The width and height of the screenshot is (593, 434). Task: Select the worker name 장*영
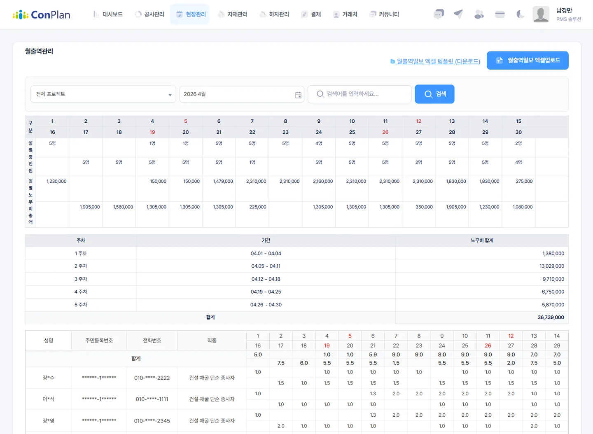(48, 421)
